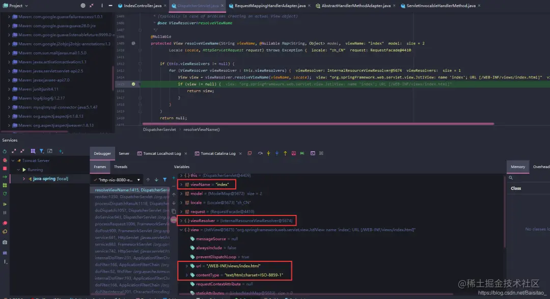Click Step Over debugger icon
Screen dimensions: 550x299
260,153
